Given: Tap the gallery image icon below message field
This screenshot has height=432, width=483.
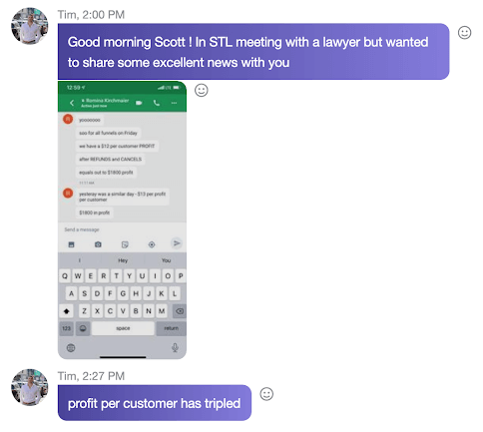Looking at the screenshot, I should (71, 244).
